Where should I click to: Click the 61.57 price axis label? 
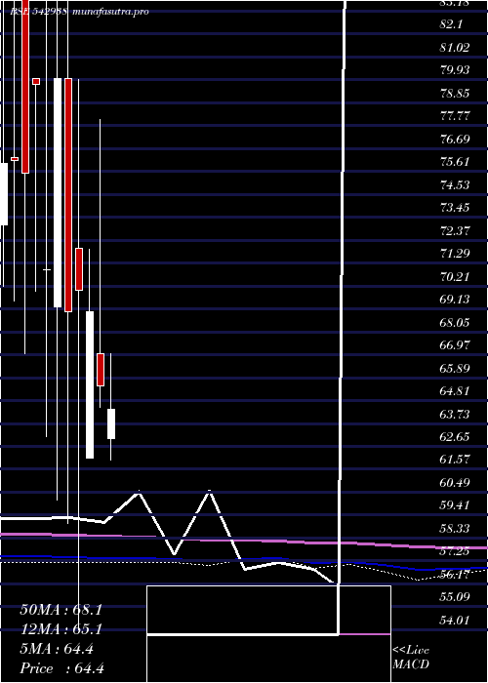[x=455, y=460]
